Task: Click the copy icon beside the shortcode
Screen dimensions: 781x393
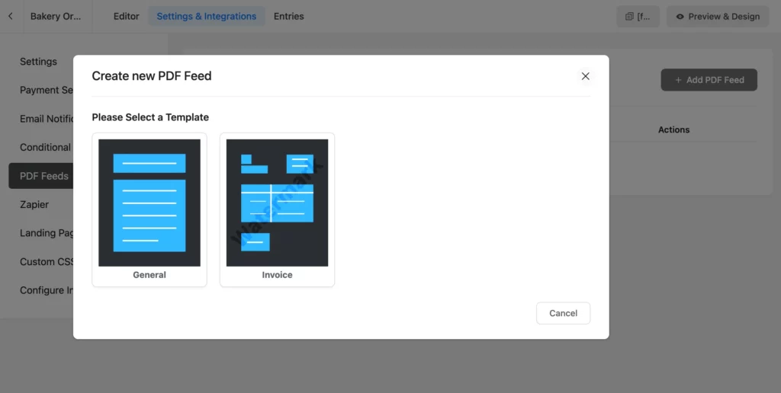Action: coord(629,17)
